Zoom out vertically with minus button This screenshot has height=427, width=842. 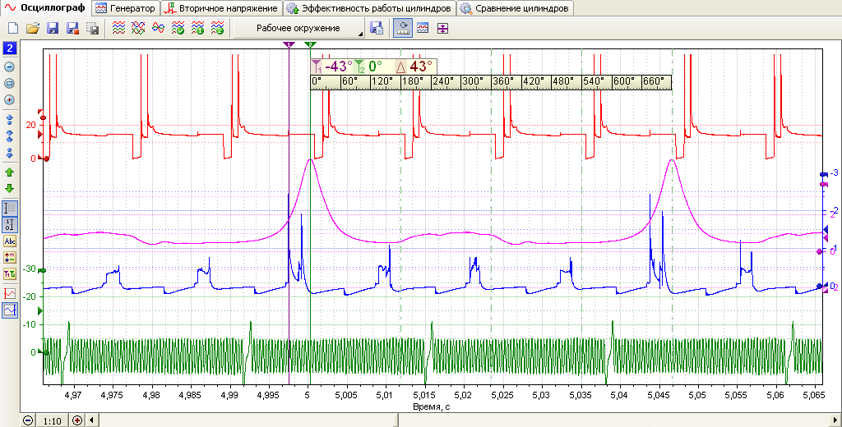[9, 67]
